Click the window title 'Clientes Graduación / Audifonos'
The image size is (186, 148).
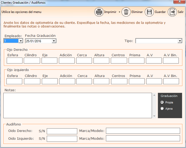[23, 3]
